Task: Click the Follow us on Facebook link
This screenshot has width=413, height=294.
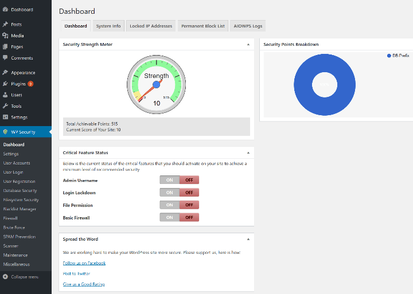Action: point(84,263)
